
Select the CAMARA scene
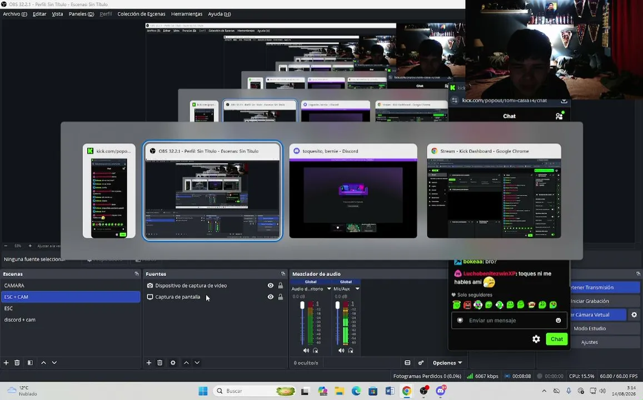[70, 286]
